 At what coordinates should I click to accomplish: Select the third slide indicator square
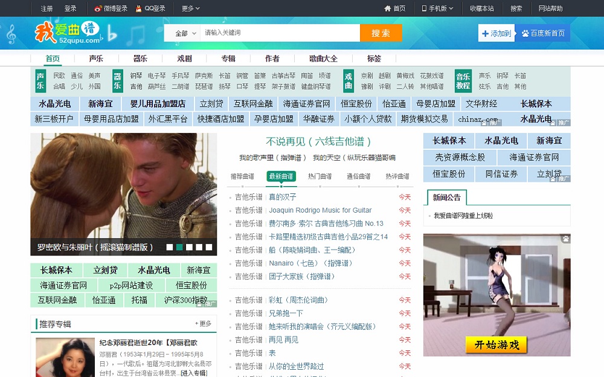click(189, 247)
